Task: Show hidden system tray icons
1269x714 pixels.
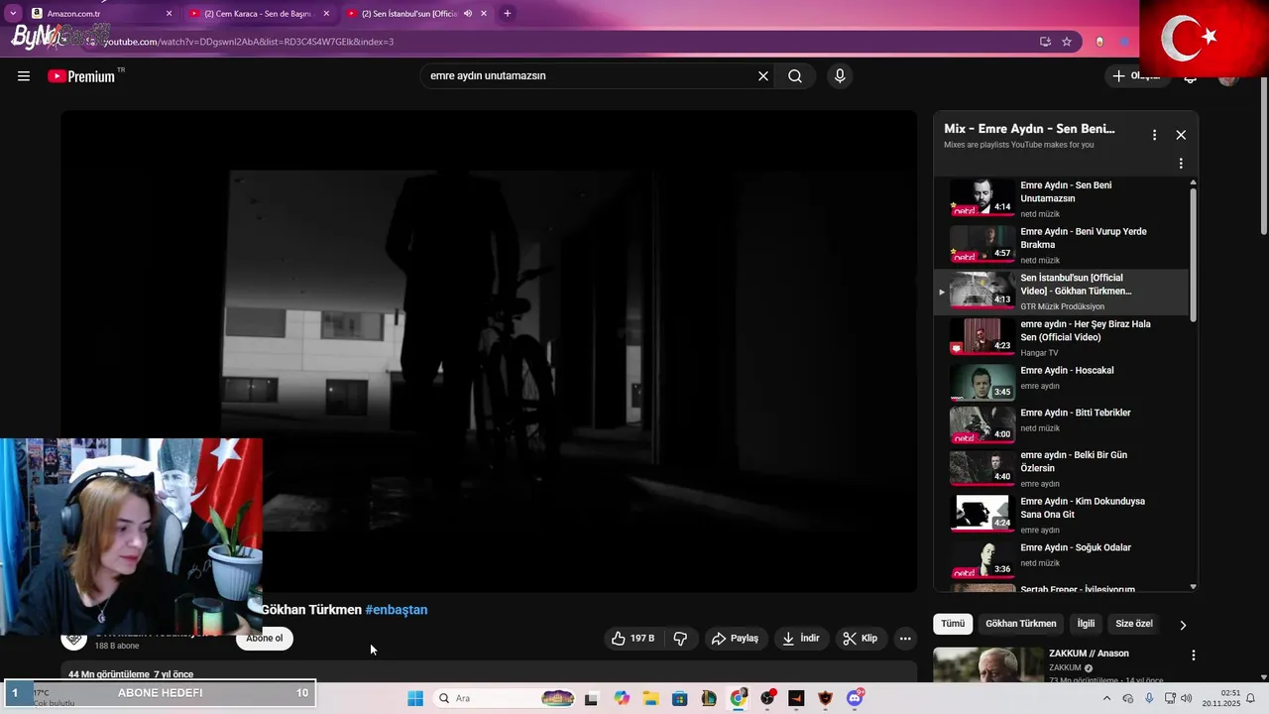Action: tap(1107, 698)
